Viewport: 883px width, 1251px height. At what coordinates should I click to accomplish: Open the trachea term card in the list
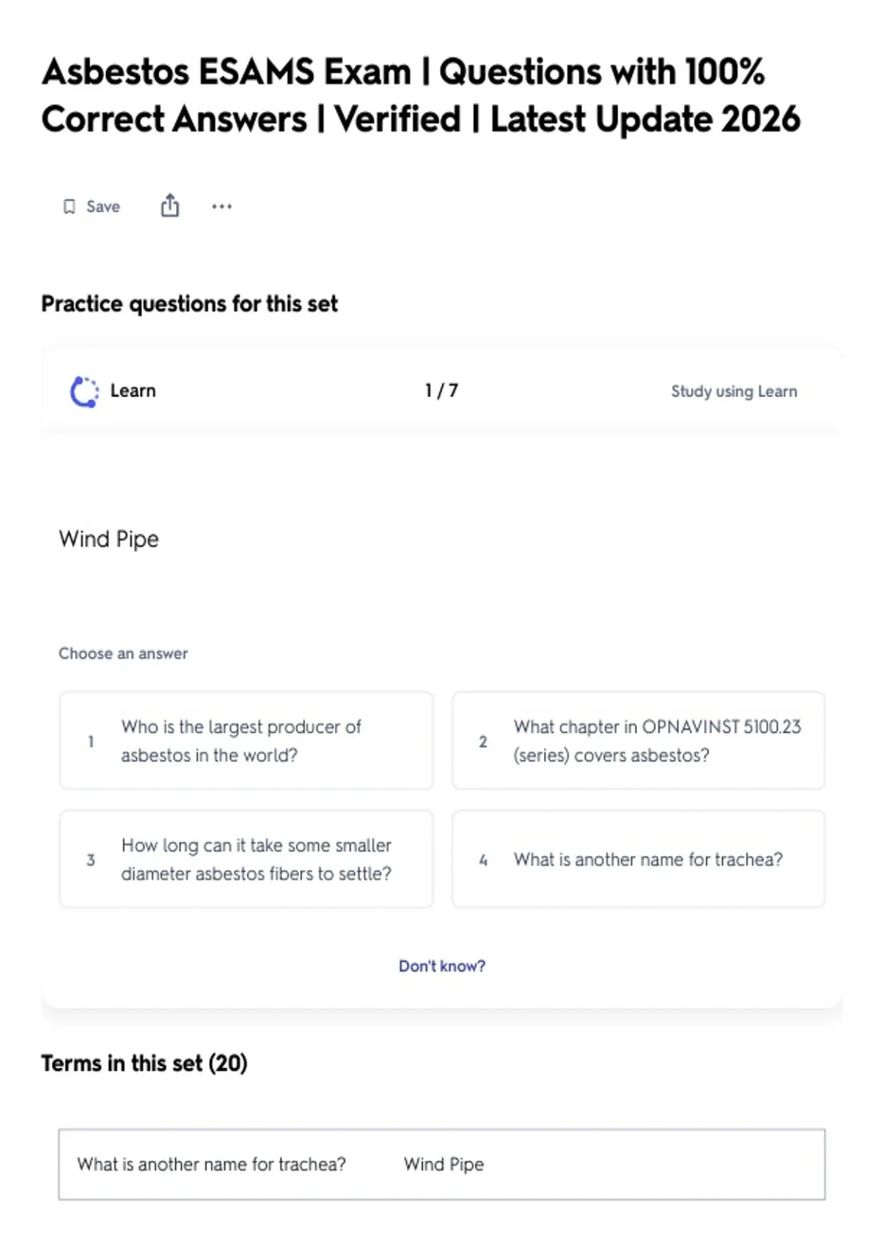click(441, 1164)
